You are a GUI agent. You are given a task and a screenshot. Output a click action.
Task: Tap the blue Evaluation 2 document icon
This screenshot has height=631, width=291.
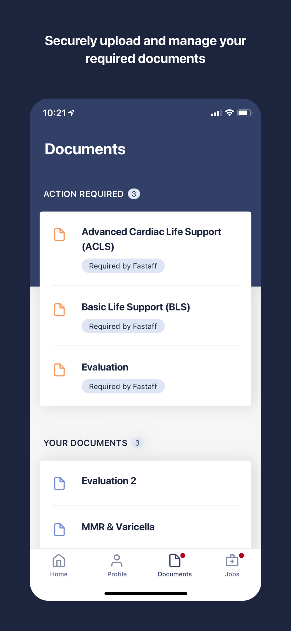pos(59,483)
